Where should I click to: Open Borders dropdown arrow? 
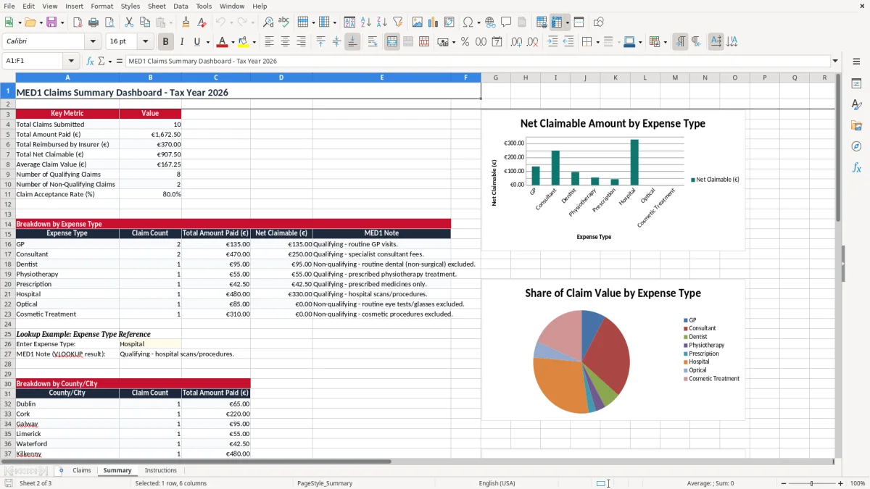pyautogui.click(x=597, y=42)
